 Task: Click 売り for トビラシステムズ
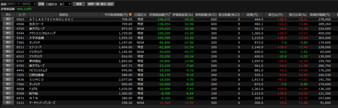click(x=8, y=70)
